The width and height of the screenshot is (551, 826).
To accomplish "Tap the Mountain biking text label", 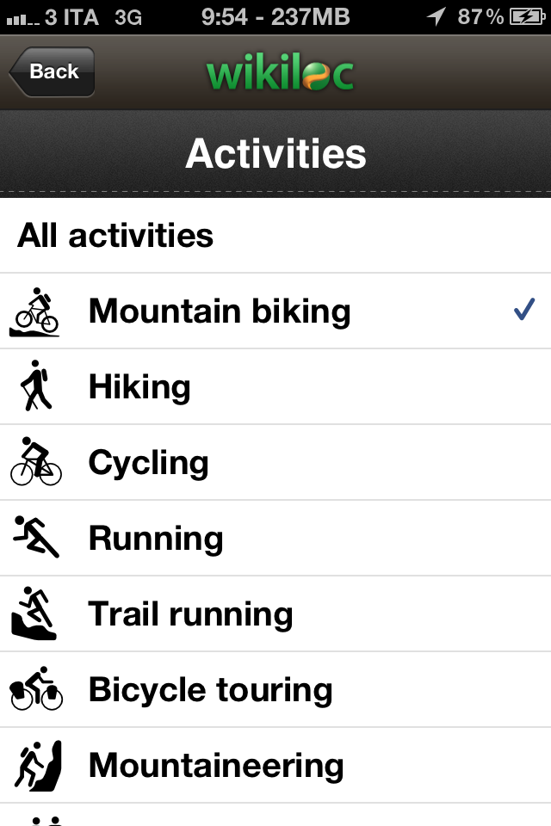I will tap(220, 311).
